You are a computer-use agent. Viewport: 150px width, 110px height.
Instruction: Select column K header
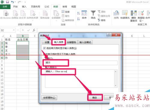point(132,36)
